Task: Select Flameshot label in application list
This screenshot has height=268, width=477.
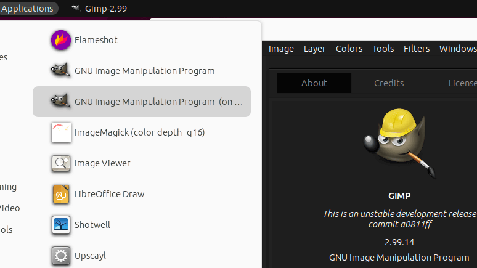Action: pyautogui.click(x=96, y=40)
